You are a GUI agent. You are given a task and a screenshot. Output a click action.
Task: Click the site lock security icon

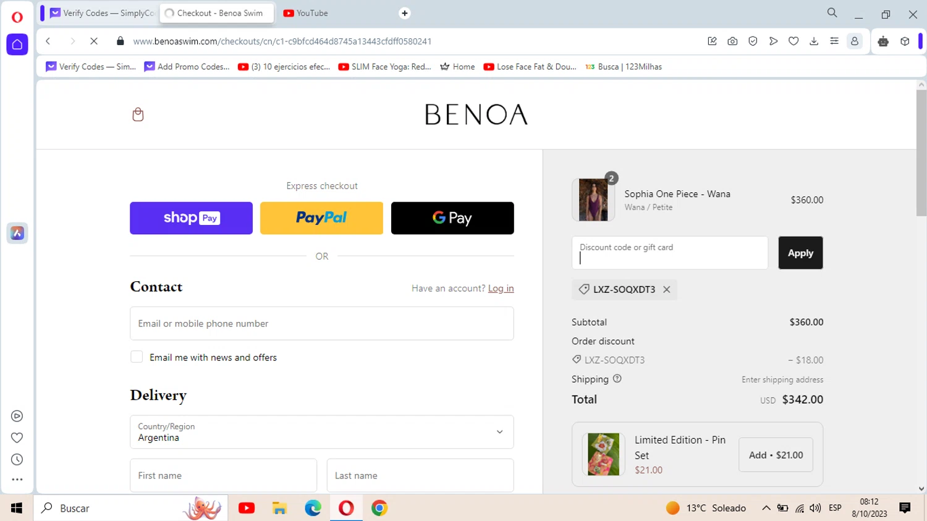(121, 41)
